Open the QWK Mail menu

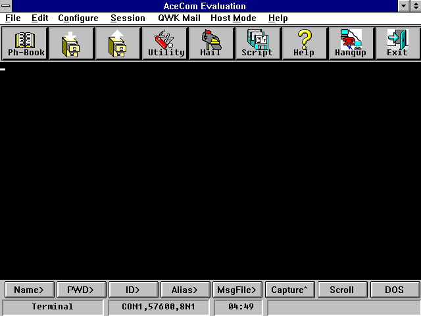coord(179,18)
